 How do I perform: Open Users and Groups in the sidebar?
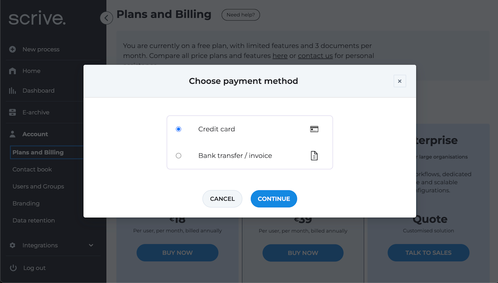click(38, 186)
